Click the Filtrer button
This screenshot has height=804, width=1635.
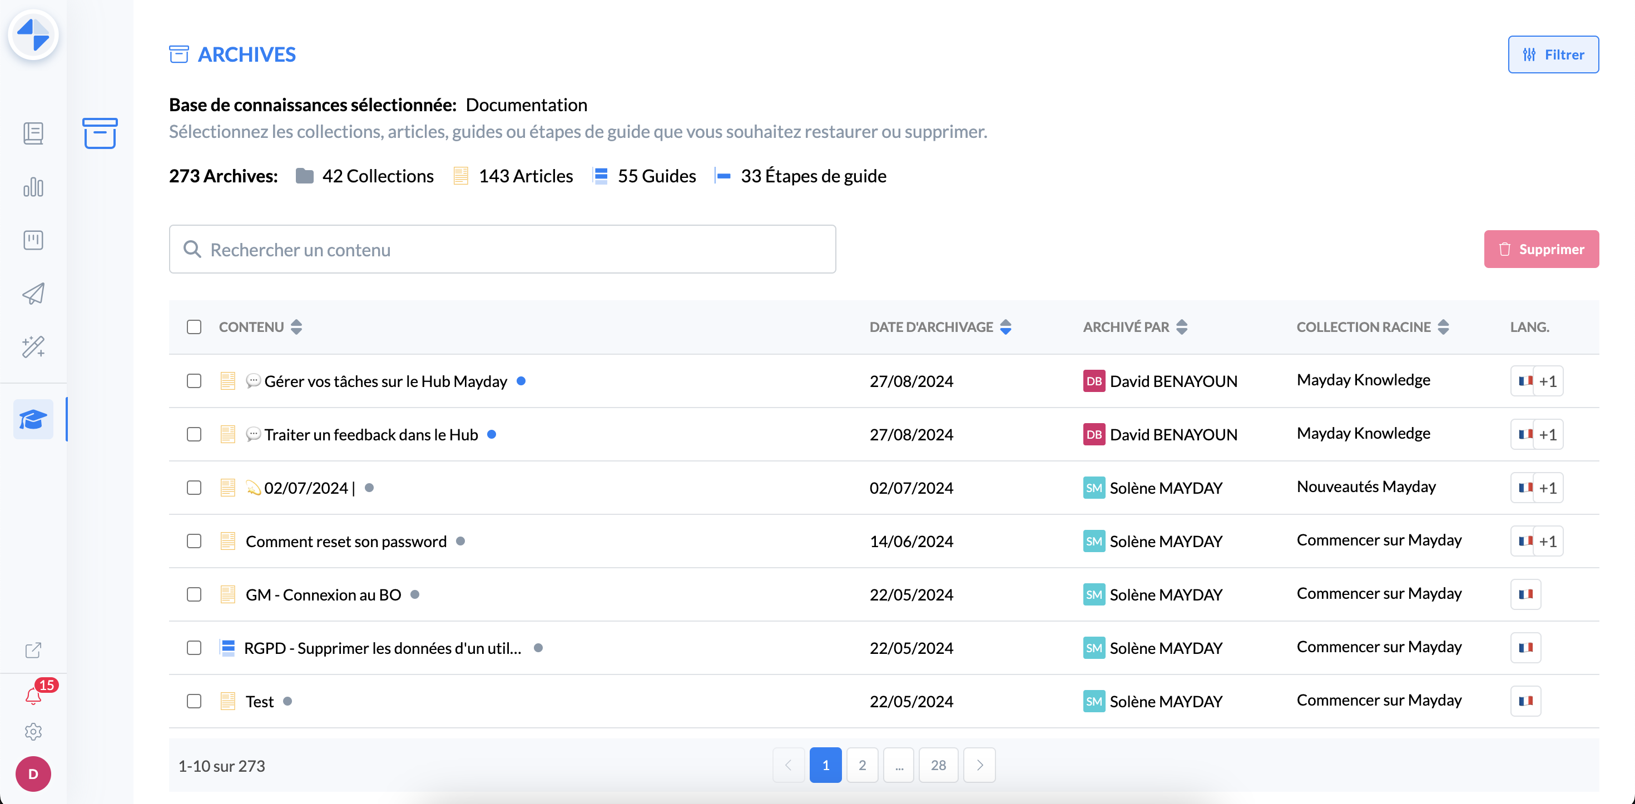coord(1553,54)
